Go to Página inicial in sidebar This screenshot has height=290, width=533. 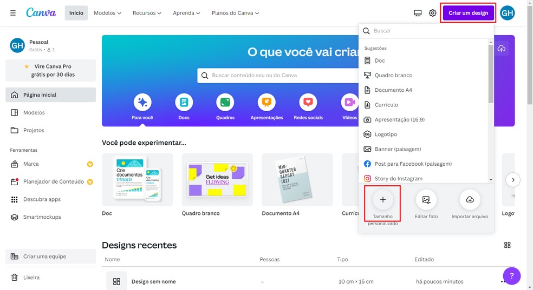point(51,95)
